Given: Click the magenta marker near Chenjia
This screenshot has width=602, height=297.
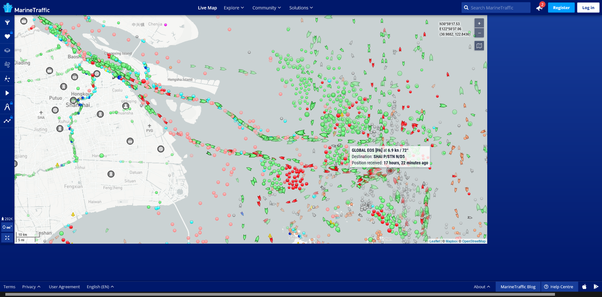Looking at the screenshot, I should coord(166,24).
